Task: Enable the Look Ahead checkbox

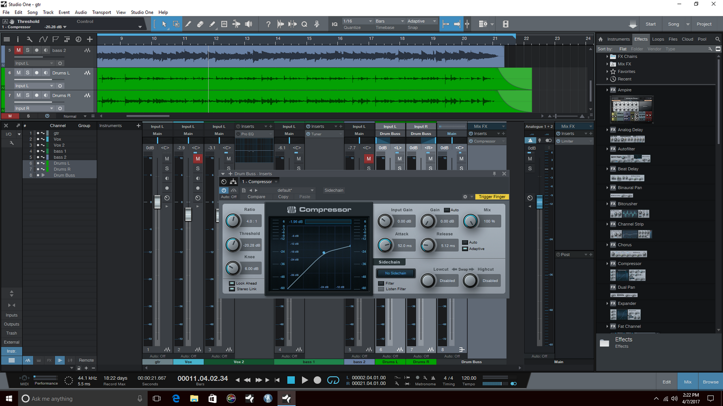Action: (x=232, y=283)
